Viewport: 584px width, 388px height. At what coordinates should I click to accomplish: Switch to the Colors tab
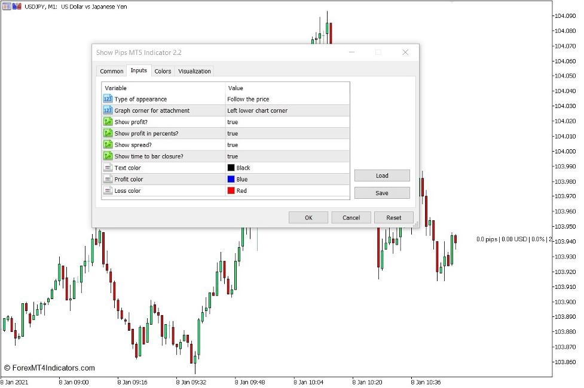[163, 70]
